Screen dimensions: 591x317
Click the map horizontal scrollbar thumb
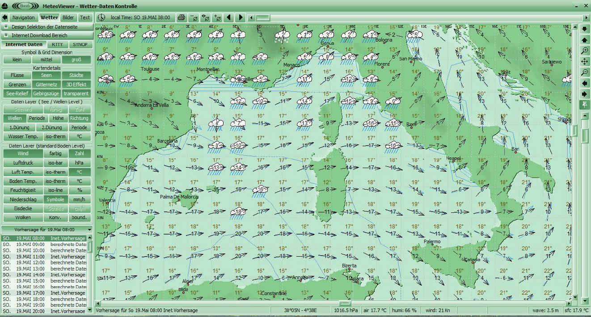pos(344,304)
